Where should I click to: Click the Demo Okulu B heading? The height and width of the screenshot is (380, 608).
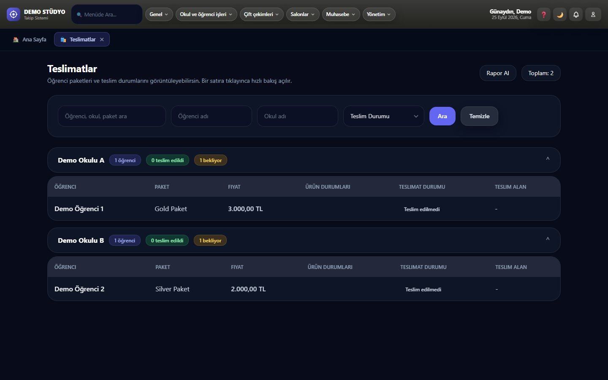tap(81, 241)
